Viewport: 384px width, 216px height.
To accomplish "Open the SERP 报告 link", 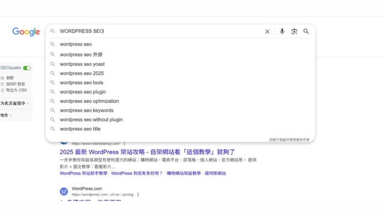I will click(x=16, y=84).
